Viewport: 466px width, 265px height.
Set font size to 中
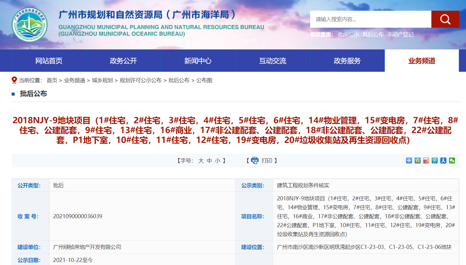point(209,161)
